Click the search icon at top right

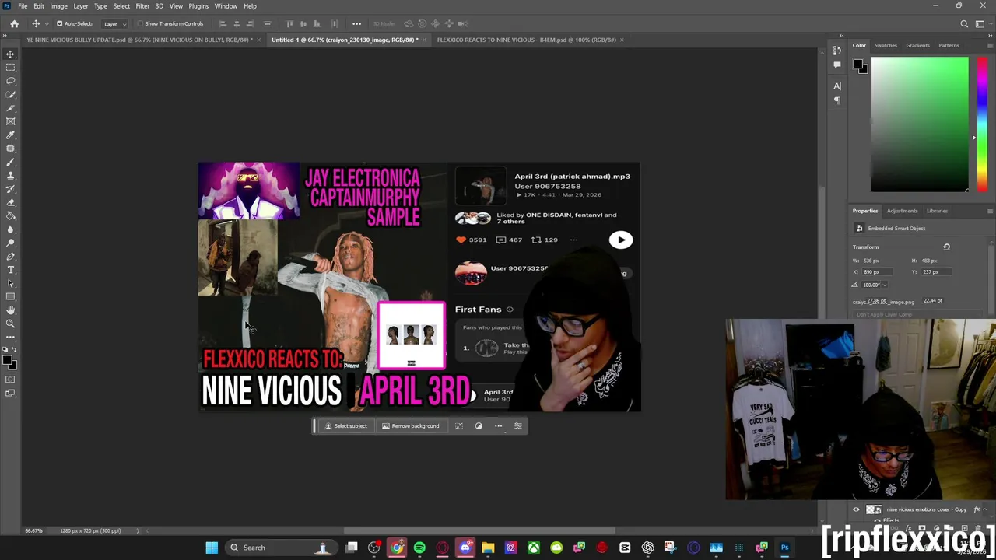coord(964,23)
